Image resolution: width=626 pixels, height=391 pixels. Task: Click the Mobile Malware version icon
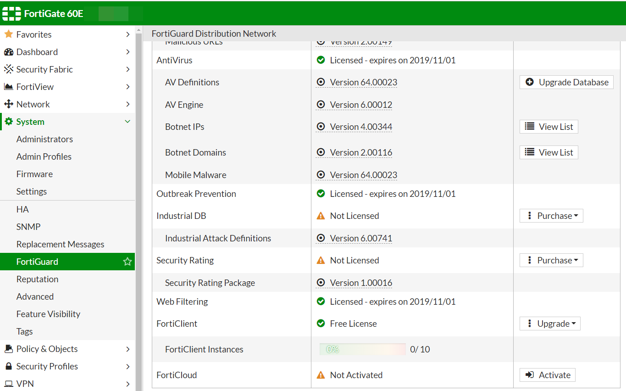click(x=321, y=175)
